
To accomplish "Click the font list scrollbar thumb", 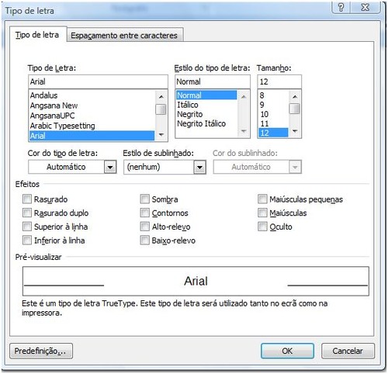I will [161, 109].
